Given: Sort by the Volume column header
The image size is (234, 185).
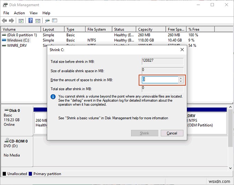Looking at the screenshot, I should (21, 29).
